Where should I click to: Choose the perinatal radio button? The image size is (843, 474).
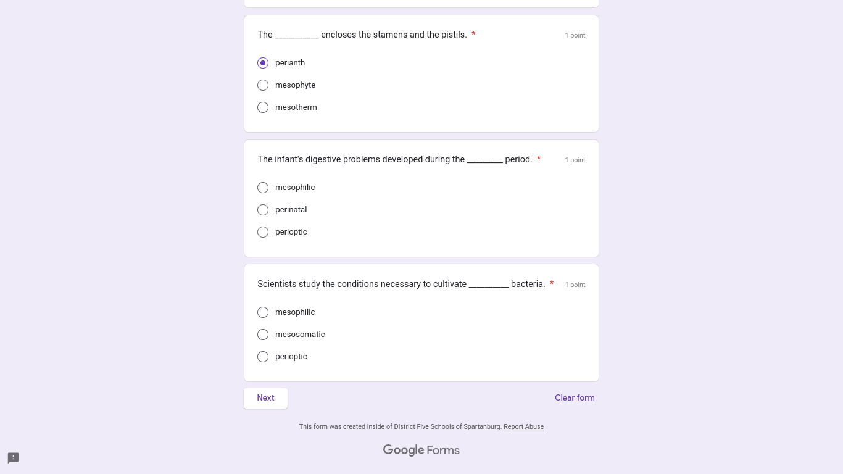click(263, 210)
